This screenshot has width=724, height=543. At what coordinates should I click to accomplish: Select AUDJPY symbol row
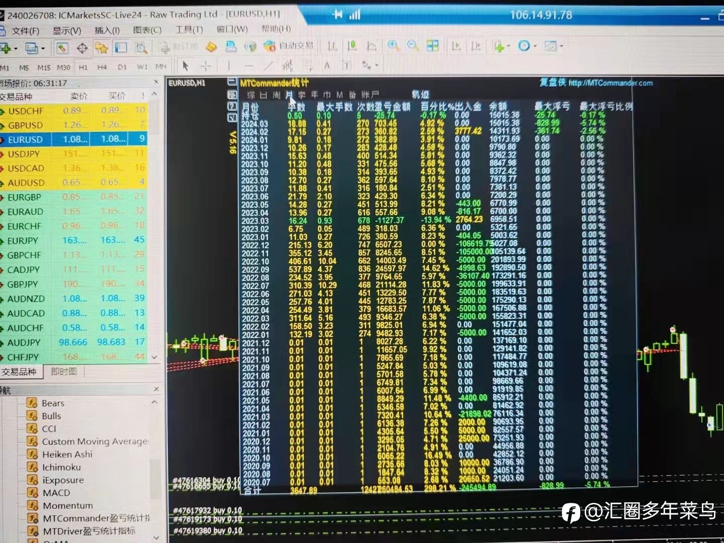coord(73,342)
